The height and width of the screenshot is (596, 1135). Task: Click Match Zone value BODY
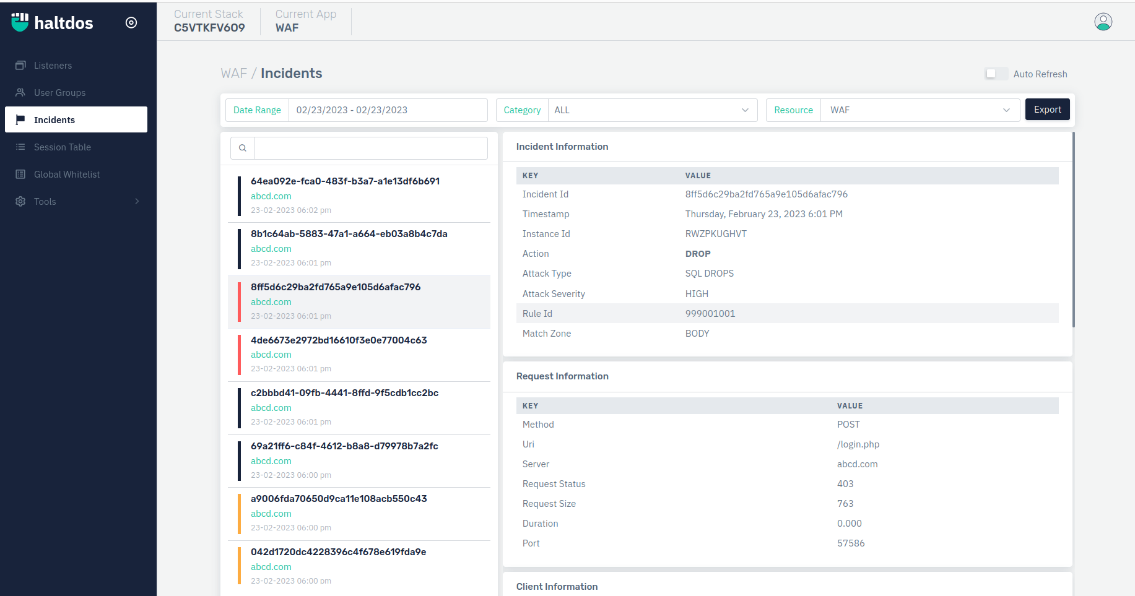click(697, 334)
